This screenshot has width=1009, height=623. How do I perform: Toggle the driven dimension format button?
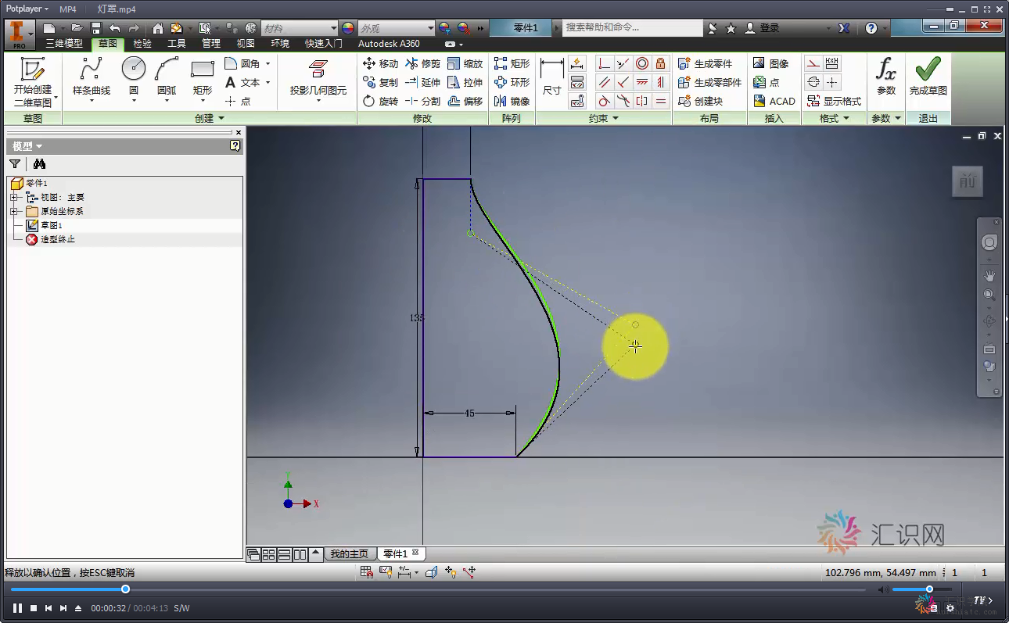[832, 63]
